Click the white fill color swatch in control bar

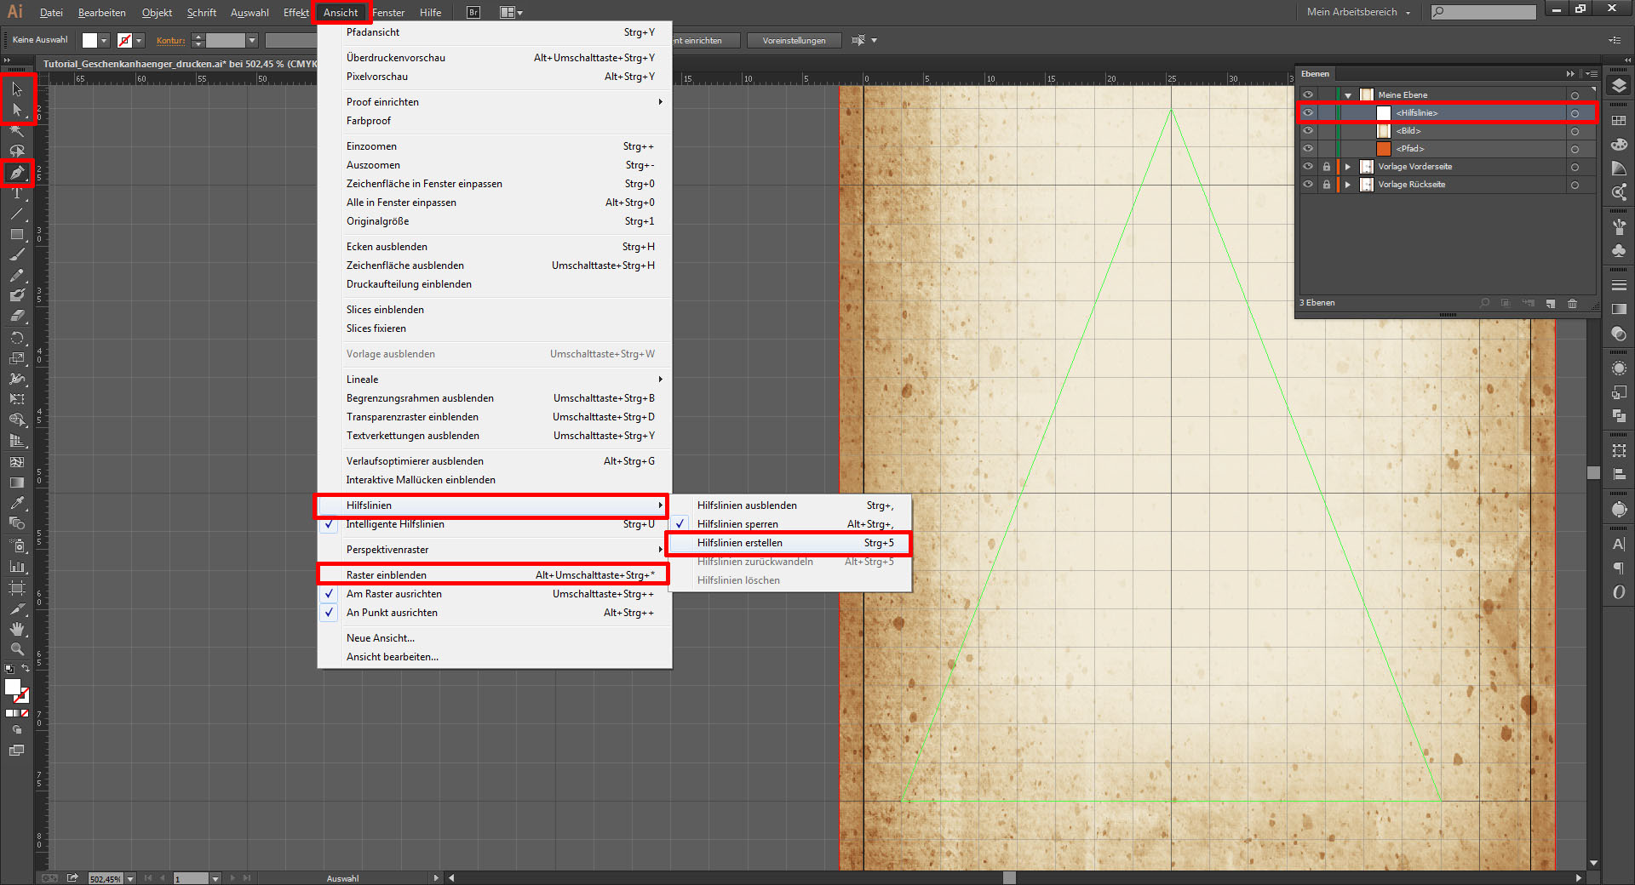coord(89,40)
